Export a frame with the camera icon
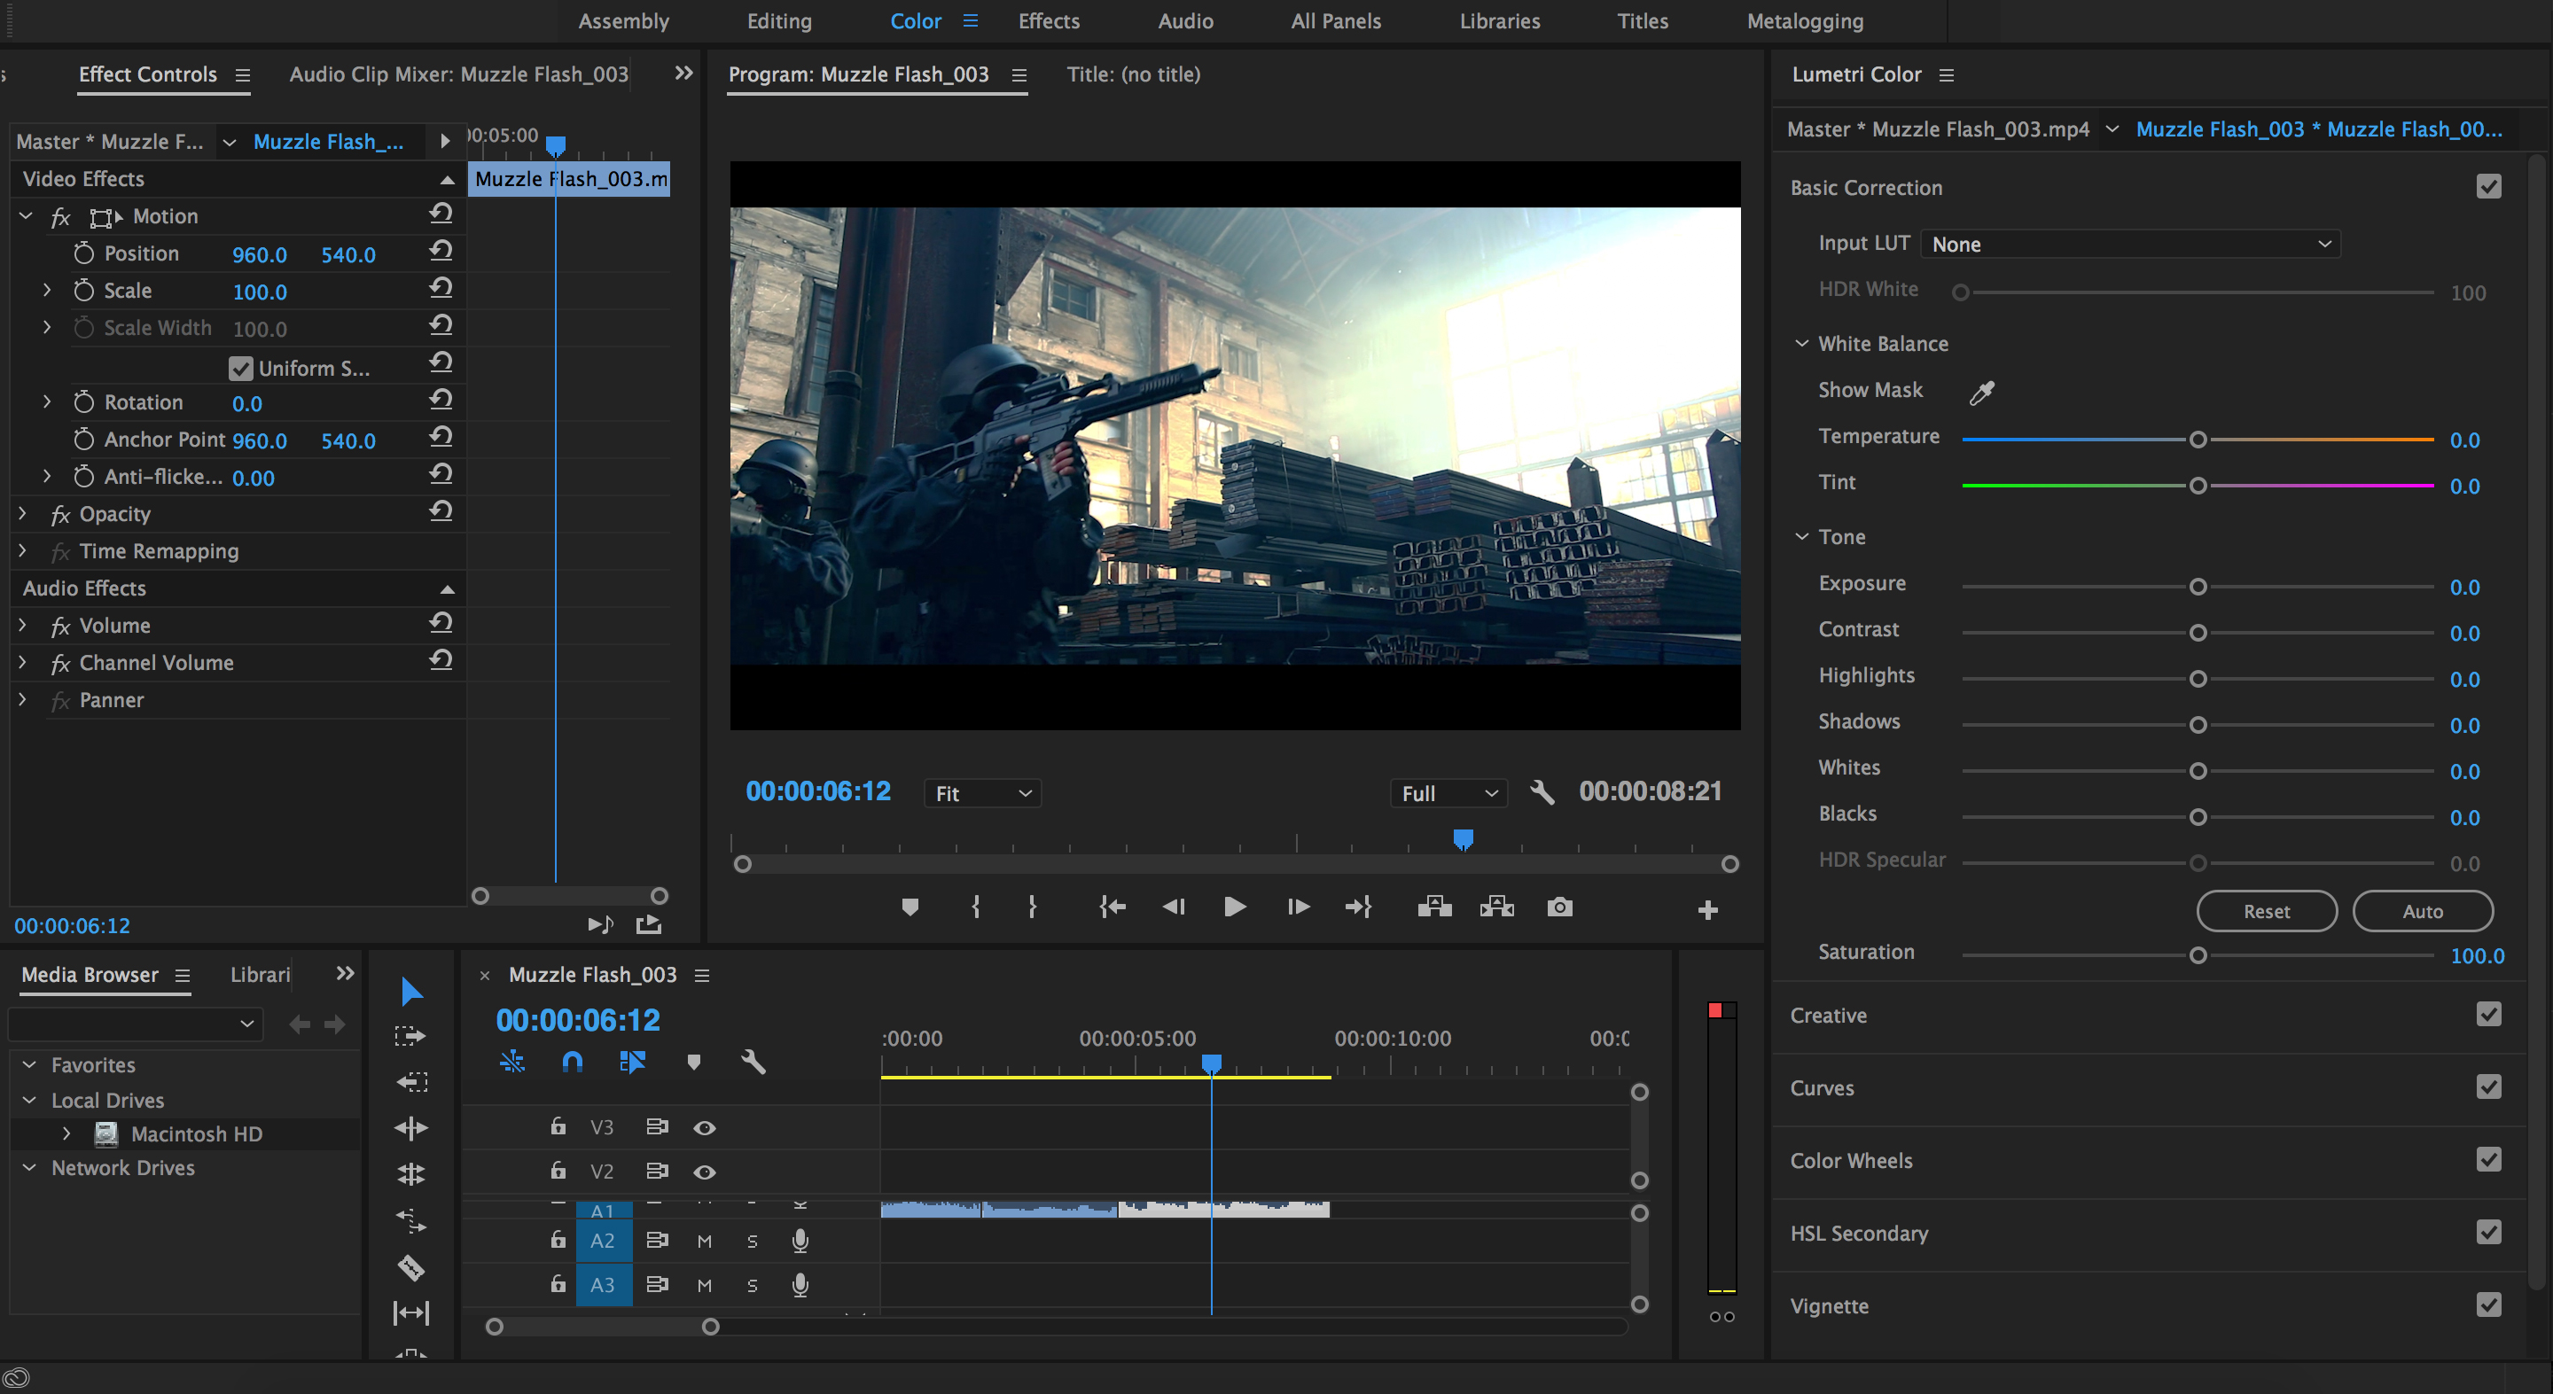The width and height of the screenshot is (2553, 1394). (x=1559, y=907)
